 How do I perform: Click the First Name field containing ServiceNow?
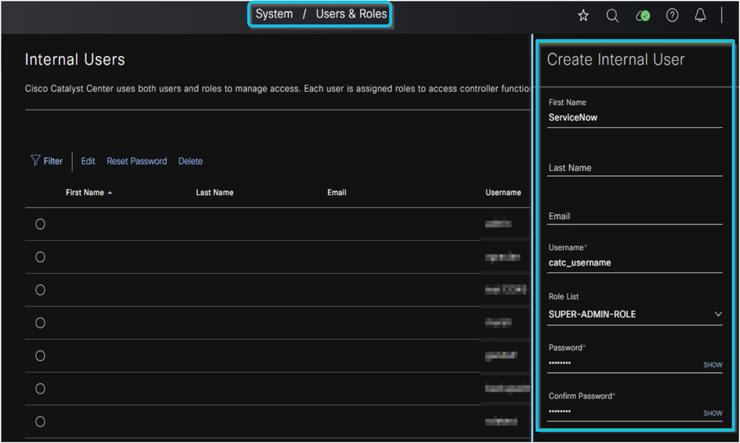tap(635, 118)
